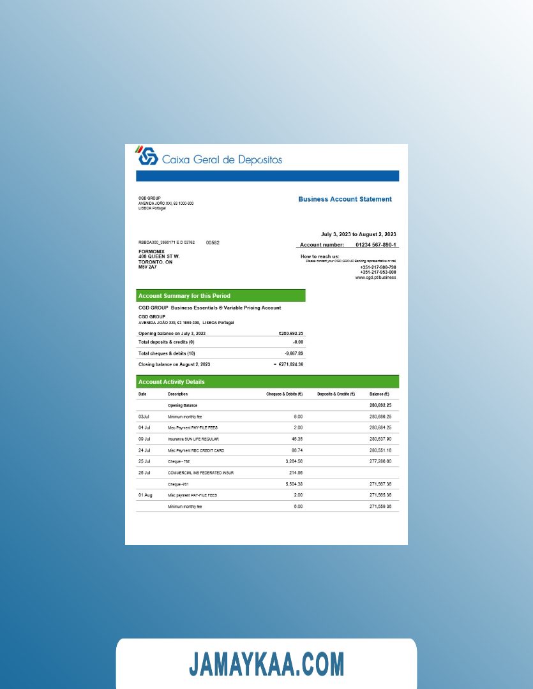Click the account number 01234 567-890-1

pos(375,245)
